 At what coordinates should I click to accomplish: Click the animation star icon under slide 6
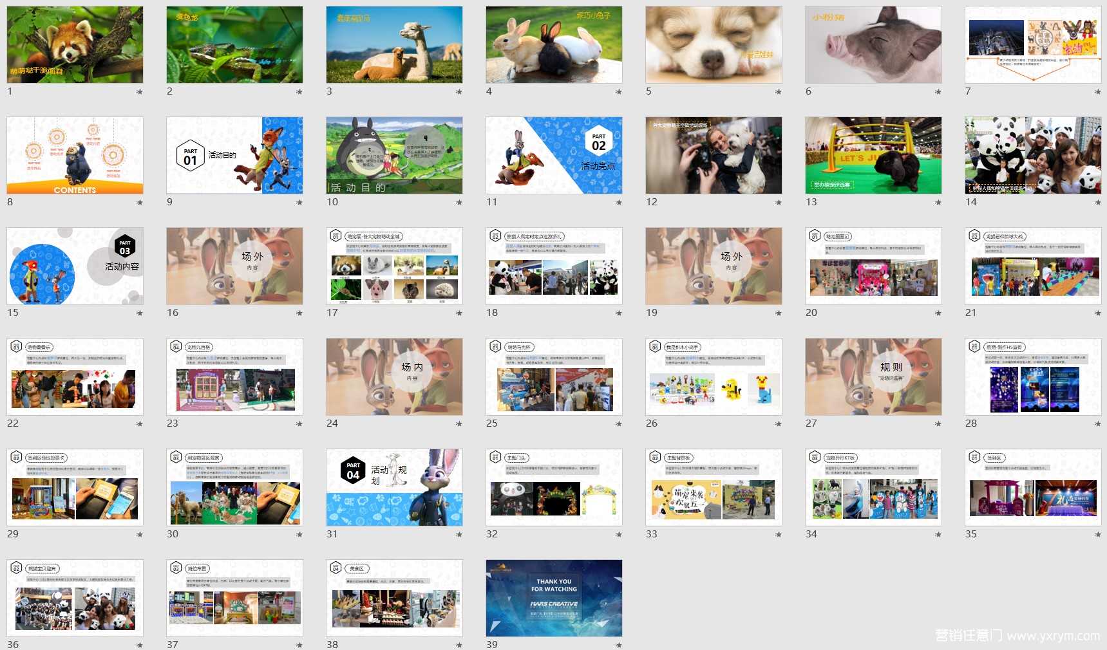[938, 92]
